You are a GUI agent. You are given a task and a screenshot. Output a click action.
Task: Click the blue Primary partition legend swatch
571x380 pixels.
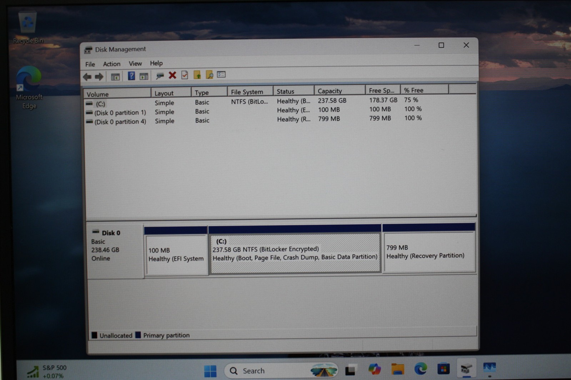click(x=138, y=335)
